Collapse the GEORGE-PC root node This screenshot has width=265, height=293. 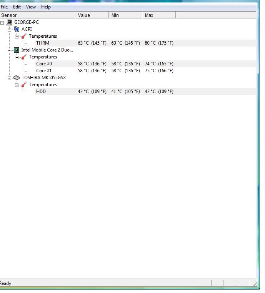tap(2, 23)
